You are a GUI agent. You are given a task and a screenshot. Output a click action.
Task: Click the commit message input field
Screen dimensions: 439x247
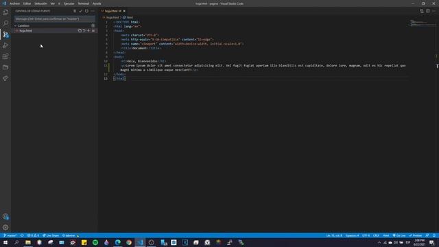(55, 19)
